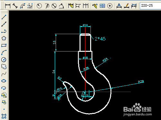This screenshot has width=161, height=120.
Task: Click the vertical dimension value 54
Action: pos(54,72)
